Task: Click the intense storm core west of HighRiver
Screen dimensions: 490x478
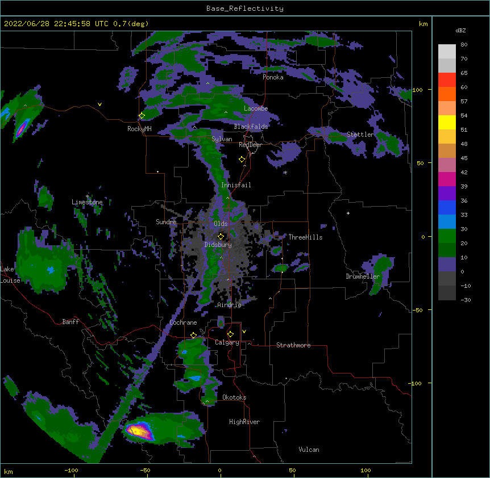Action: (x=140, y=431)
